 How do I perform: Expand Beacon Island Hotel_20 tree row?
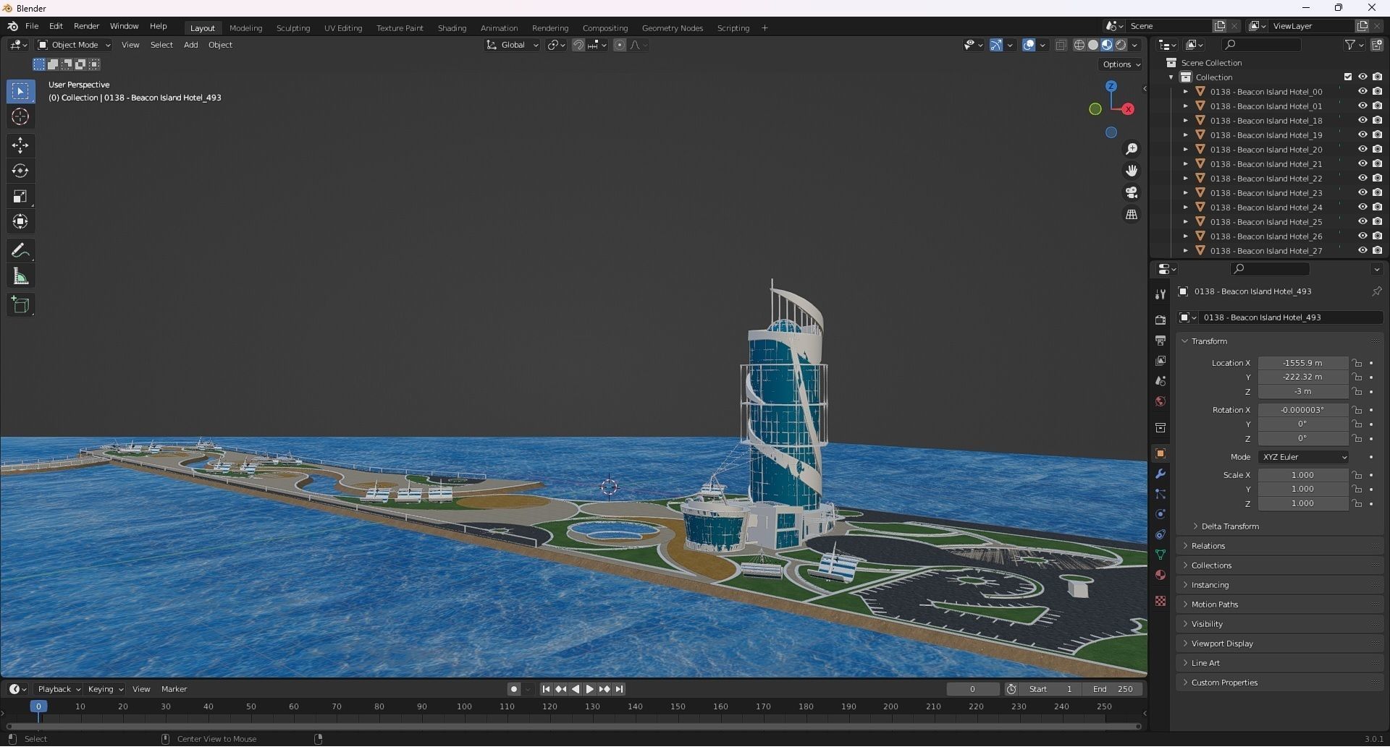point(1185,150)
